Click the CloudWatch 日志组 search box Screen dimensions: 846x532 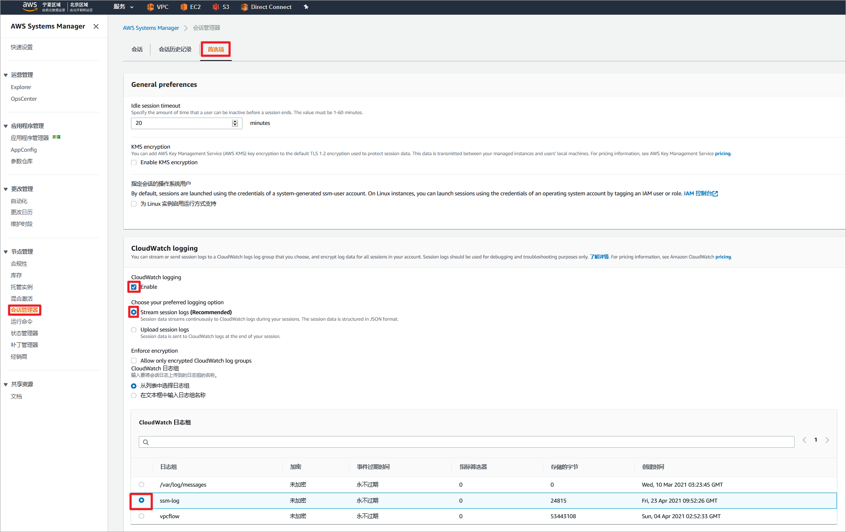pyautogui.click(x=466, y=442)
